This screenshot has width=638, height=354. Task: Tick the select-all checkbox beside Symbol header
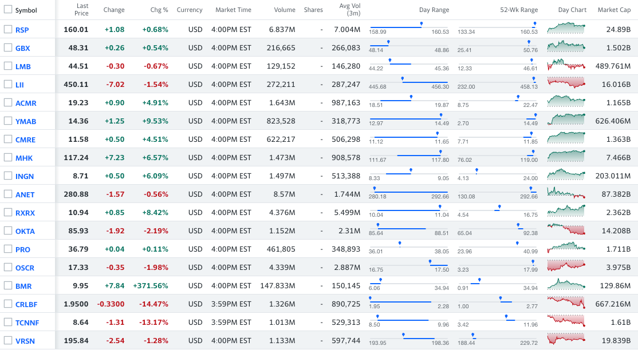point(7,9)
